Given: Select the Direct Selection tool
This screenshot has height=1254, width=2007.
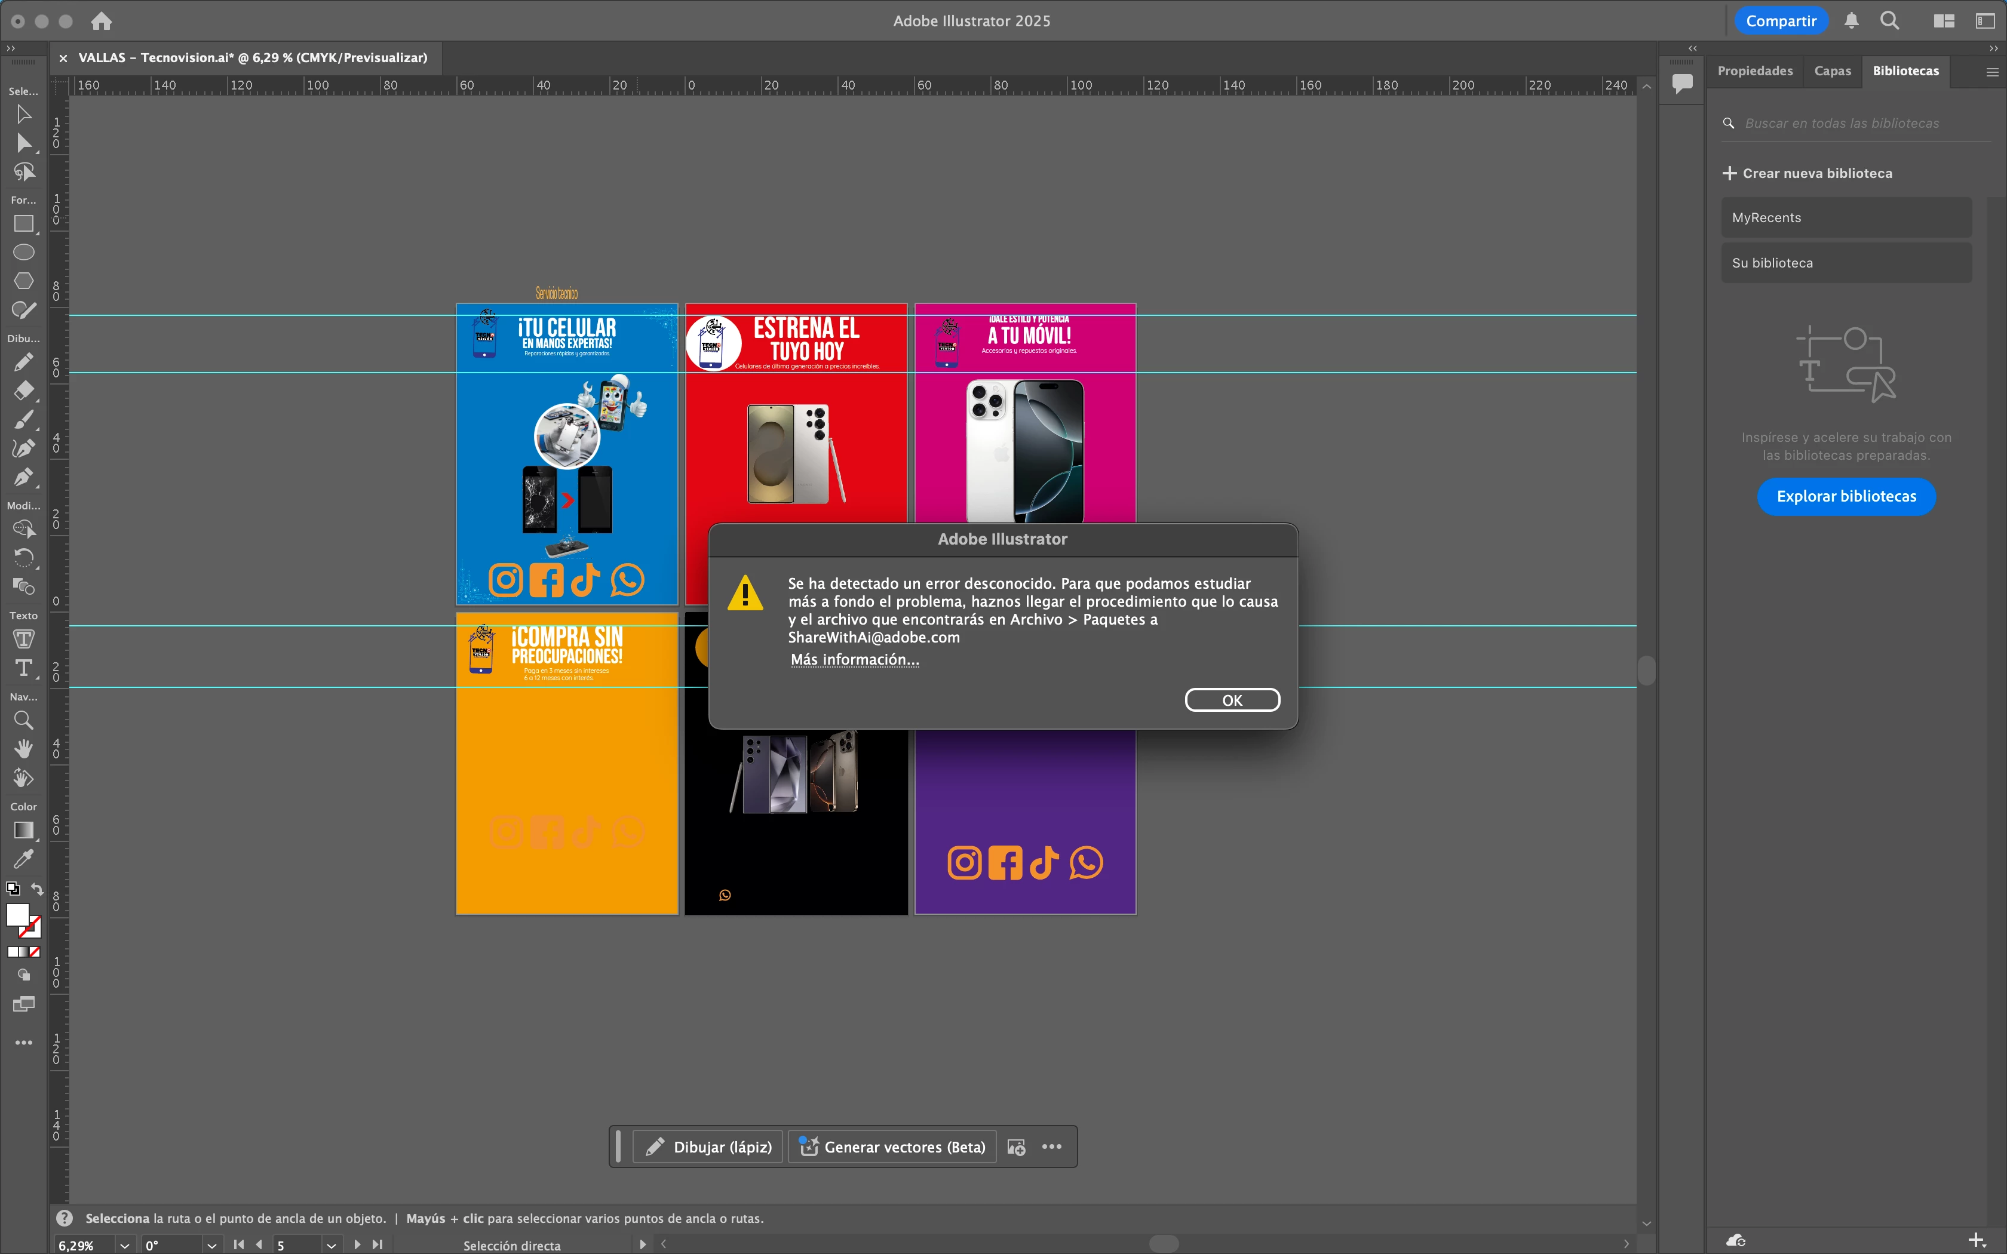Looking at the screenshot, I should click(24, 143).
